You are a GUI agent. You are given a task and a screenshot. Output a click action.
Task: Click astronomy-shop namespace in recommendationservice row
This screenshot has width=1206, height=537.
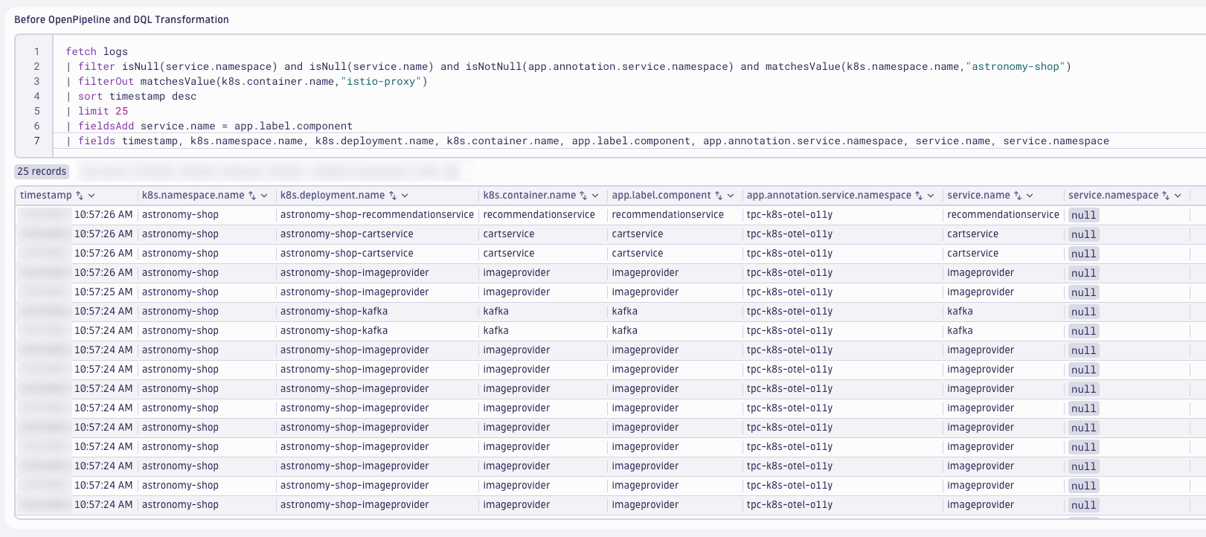(x=180, y=214)
